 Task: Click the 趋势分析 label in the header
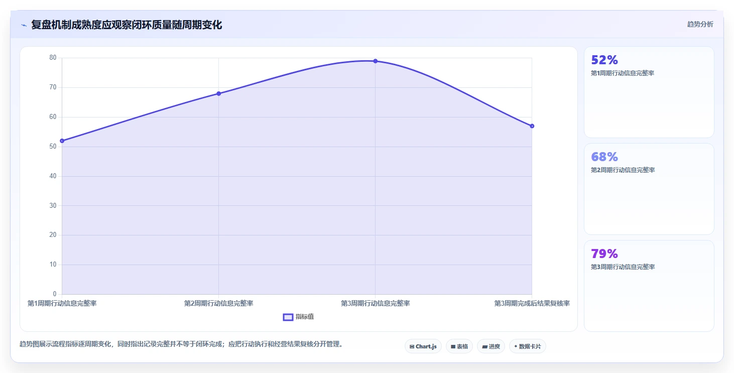pos(700,24)
